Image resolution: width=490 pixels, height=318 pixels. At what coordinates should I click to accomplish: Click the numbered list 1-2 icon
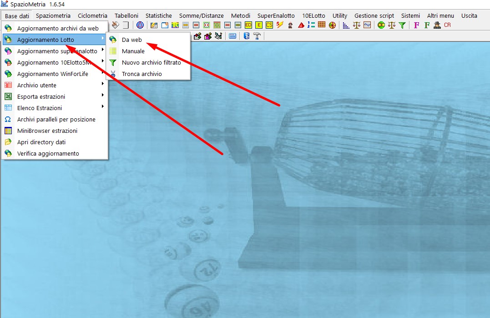pos(311,25)
